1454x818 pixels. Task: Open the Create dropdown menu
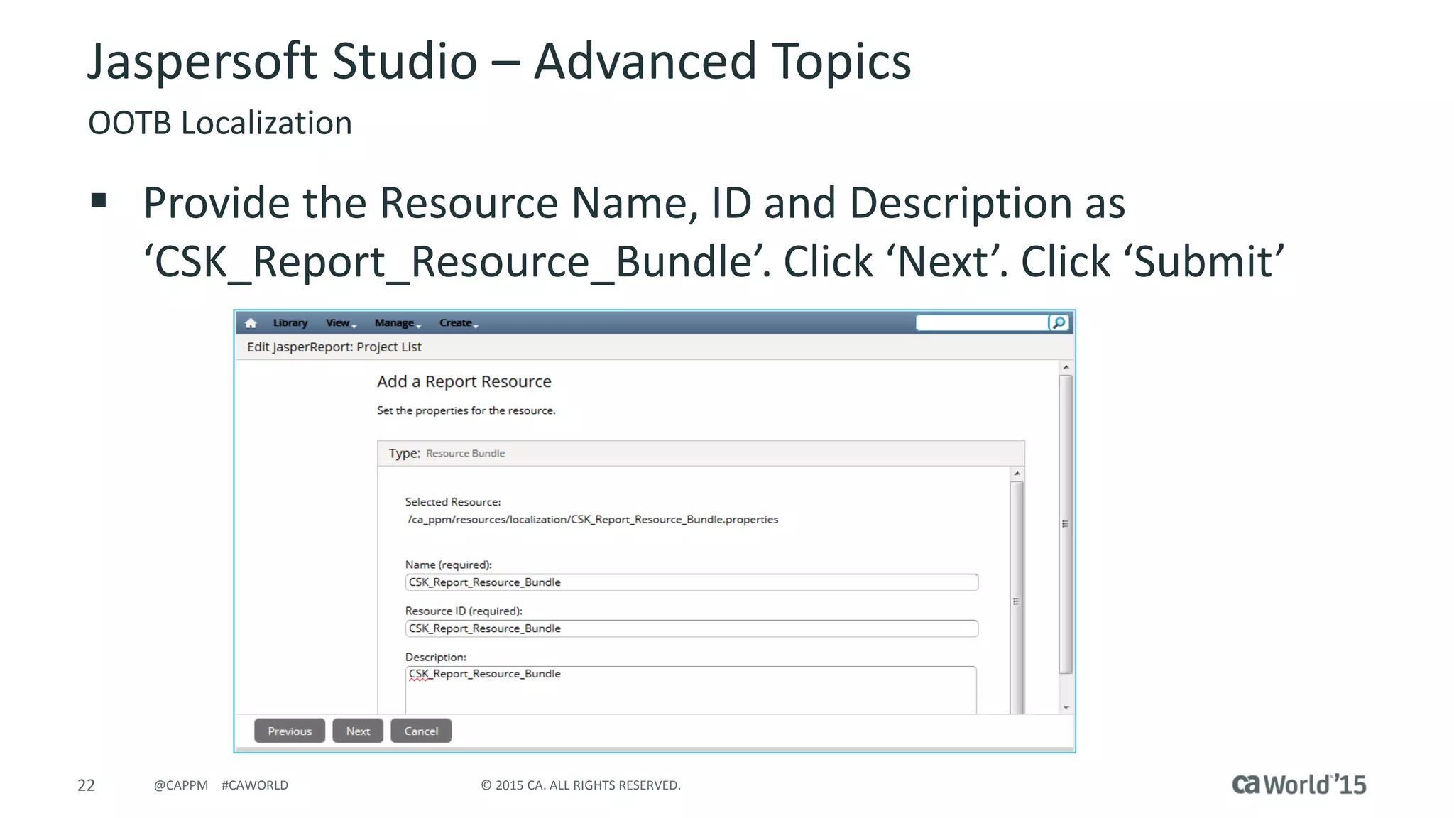tap(459, 323)
